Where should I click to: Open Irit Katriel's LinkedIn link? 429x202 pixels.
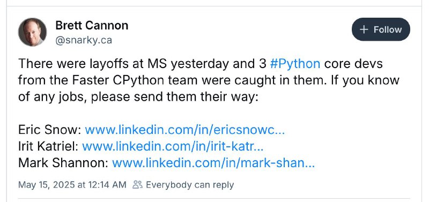(x=173, y=146)
